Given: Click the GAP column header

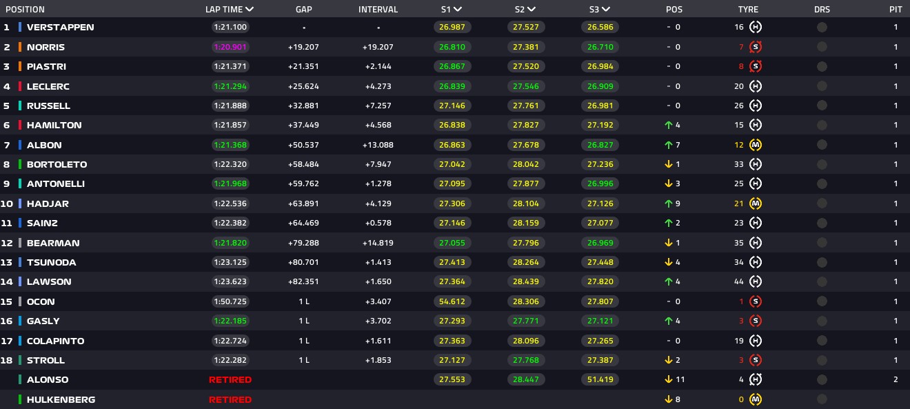Looking at the screenshot, I should [x=304, y=10].
